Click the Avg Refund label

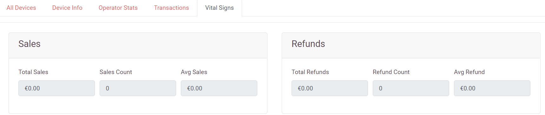coord(469,72)
